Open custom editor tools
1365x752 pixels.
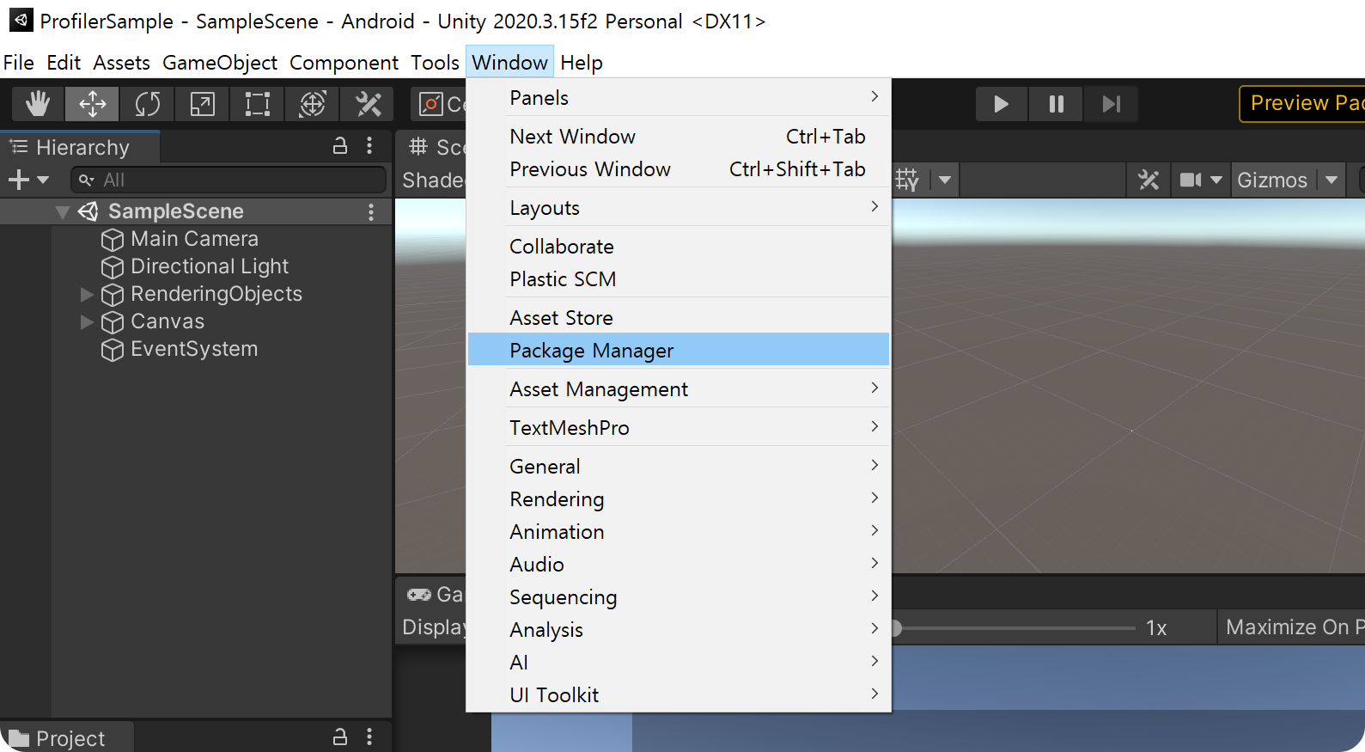pyautogui.click(x=368, y=104)
